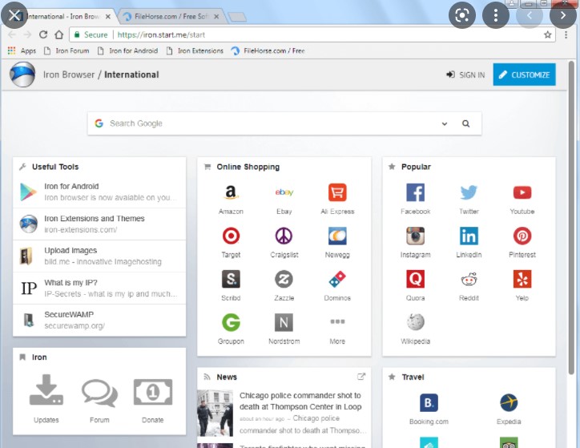The height and width of the screenshot is (448, 580).
Task: Open a new browser tab
Action: 237,17
